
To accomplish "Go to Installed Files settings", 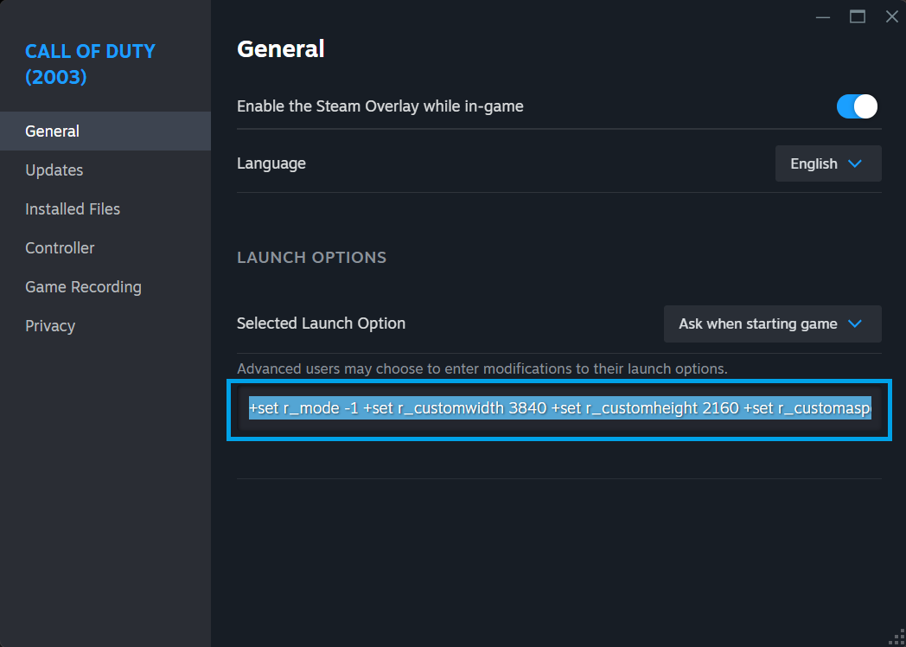I will tap(73, 209).
